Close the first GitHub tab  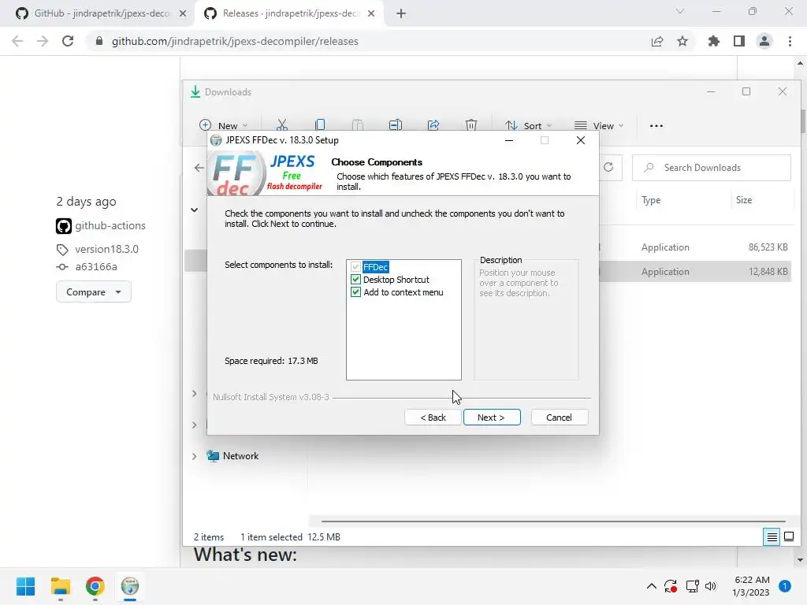pos(183,14)
